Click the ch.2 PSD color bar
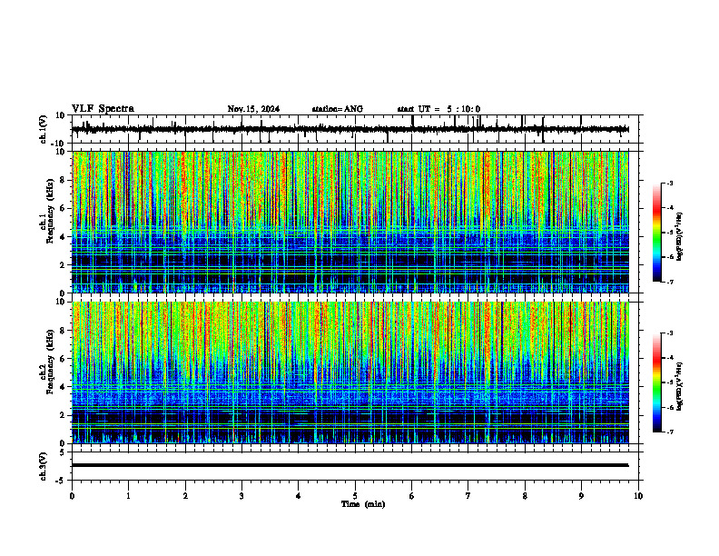This screenshot has width=719, height=556. point(656,382)
